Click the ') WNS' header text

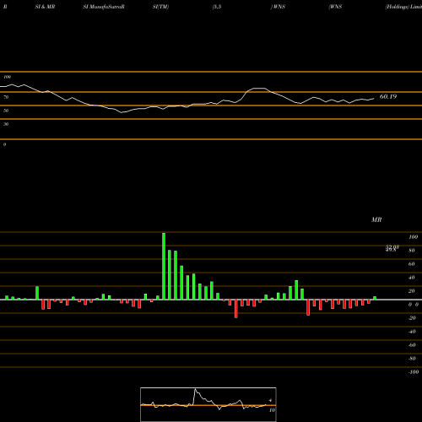click(278, 7)
